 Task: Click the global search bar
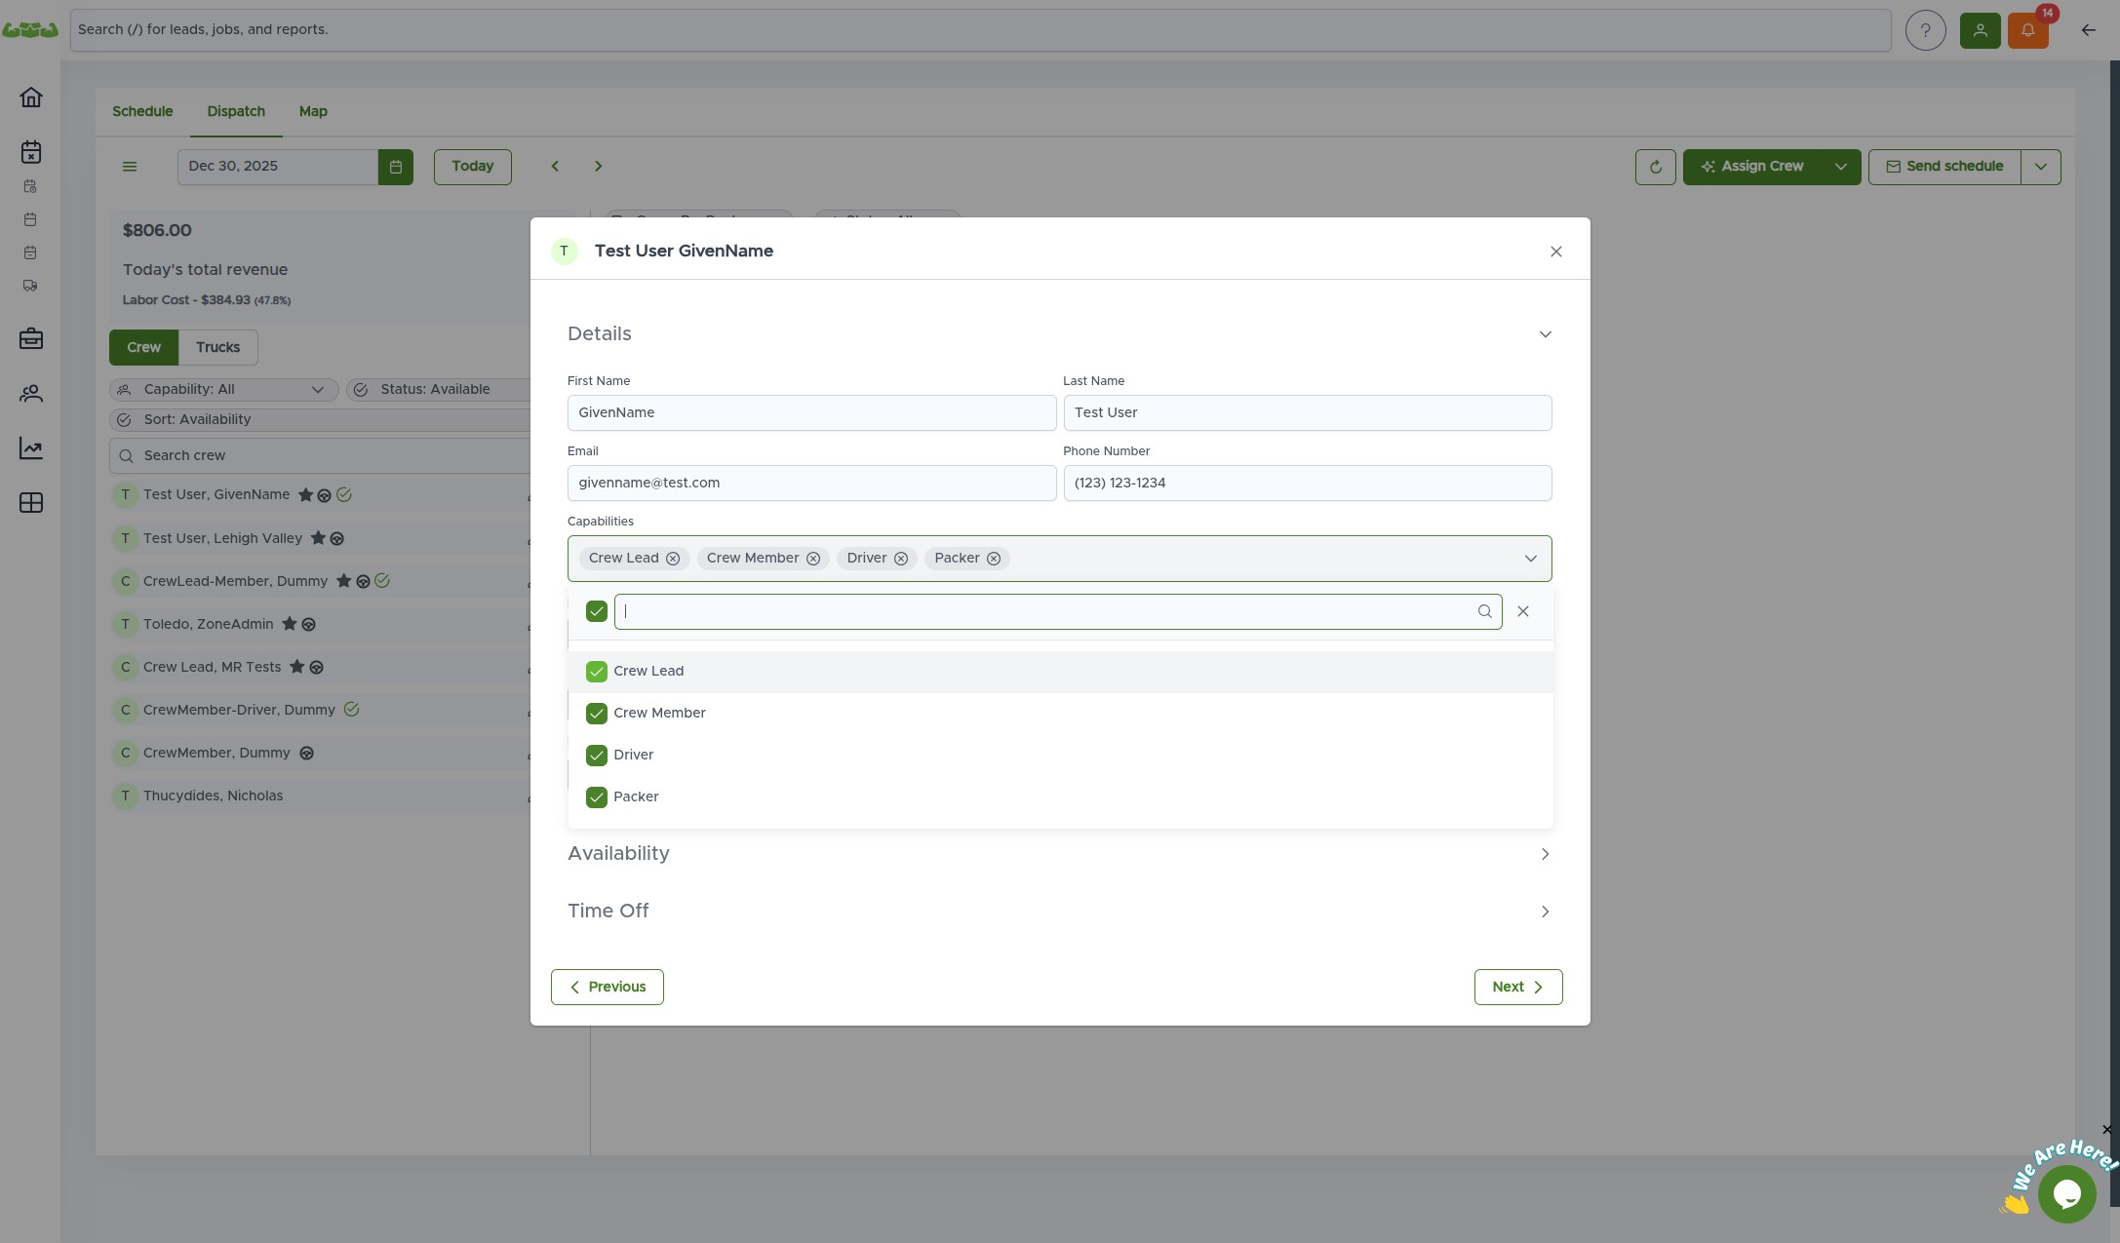click(980, 30)
